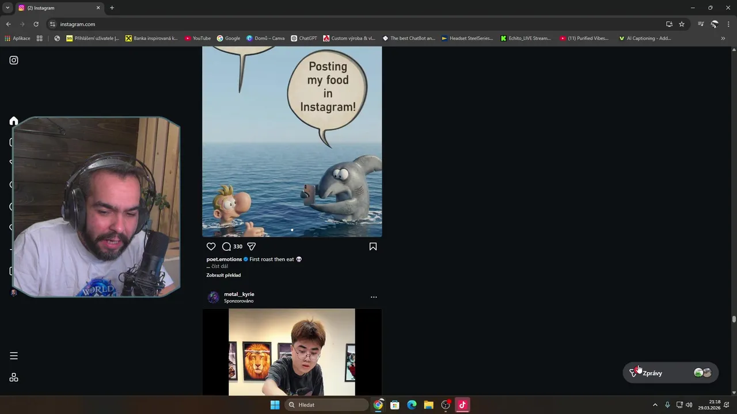The image size is (737, 414).
Task: Open the Zprávy messages panel
Action: pyautogui.click(x=671, y=373)
